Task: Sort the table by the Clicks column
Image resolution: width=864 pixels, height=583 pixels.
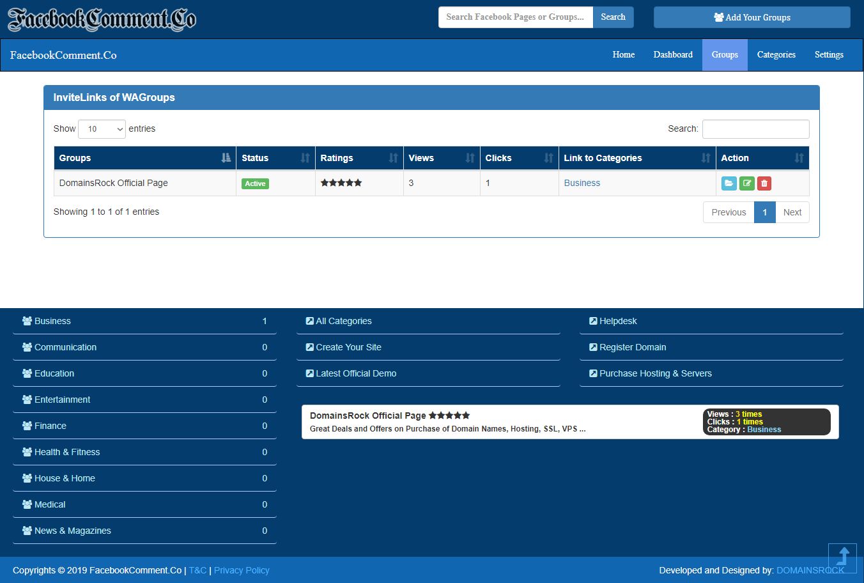Action: click(x=518, y=158)
